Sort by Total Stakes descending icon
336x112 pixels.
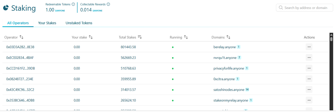click(140, 37)
